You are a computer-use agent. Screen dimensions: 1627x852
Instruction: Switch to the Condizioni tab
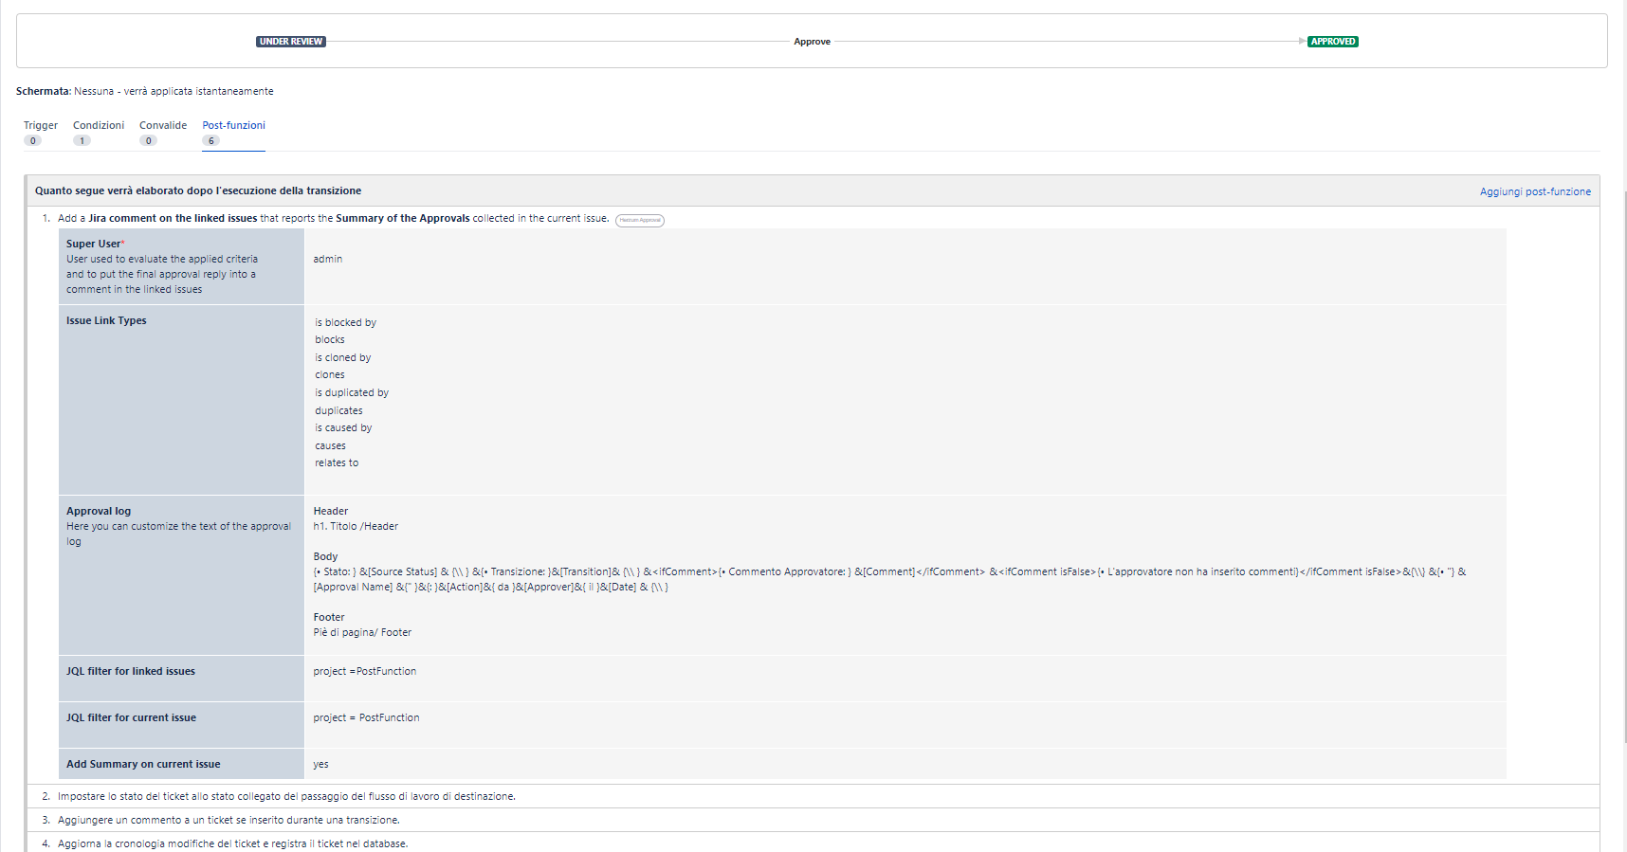click(99, 125)
